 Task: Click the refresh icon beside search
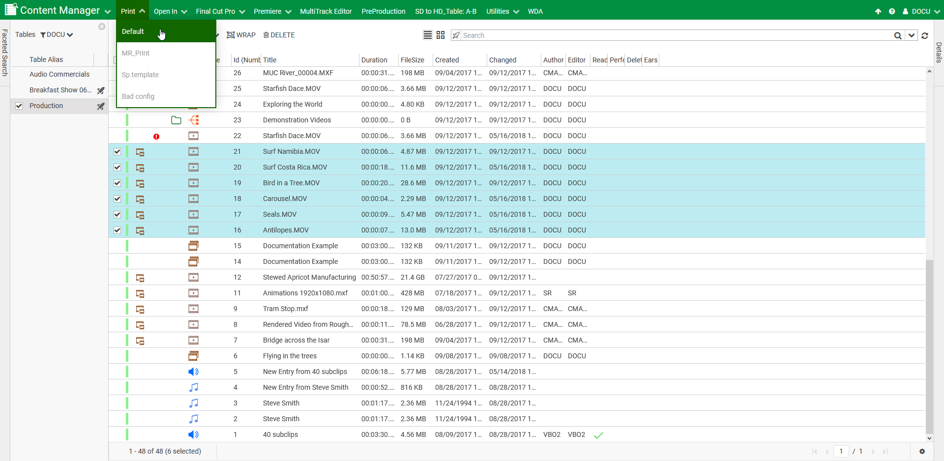point(925,35)
